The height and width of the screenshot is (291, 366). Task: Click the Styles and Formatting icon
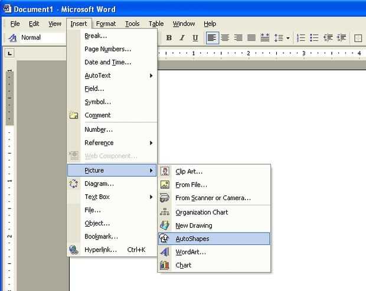(12, 37)
